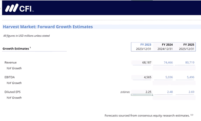Select the 2025/12/31 date cell
The image size is (201, 121).
point(186,49)
